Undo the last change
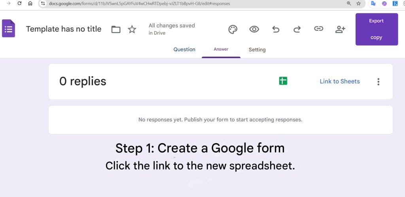This screenshot has width=405, height=197. [x=276, y=29]
